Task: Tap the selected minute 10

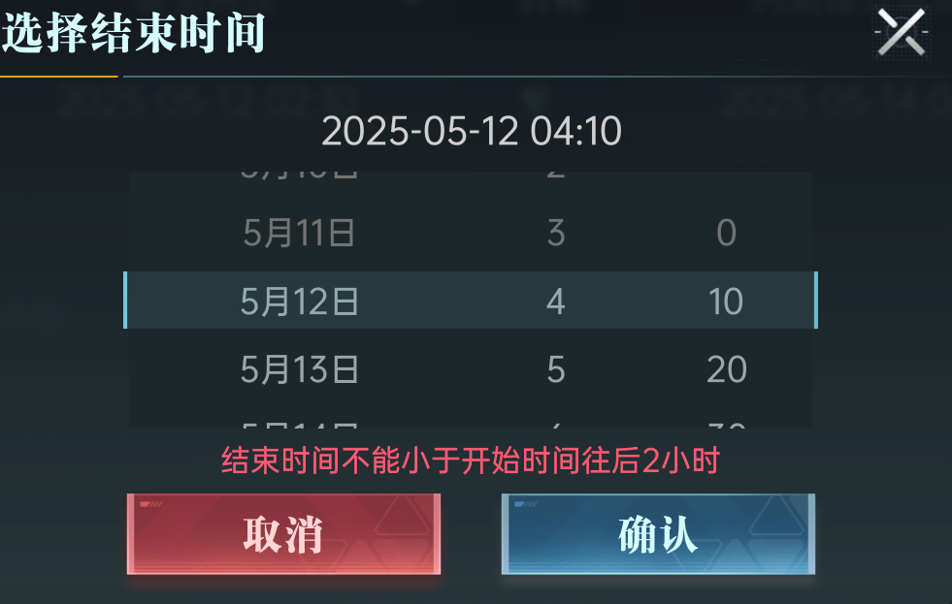Action: coord(727,302)
